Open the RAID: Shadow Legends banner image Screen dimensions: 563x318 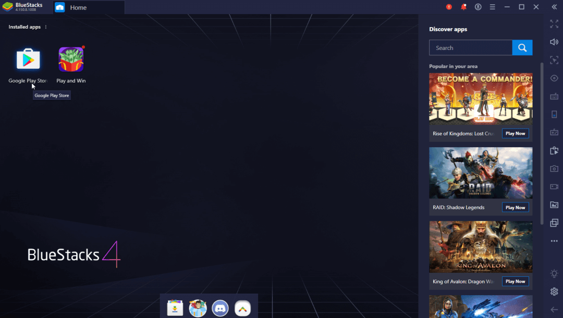click(481, 173)
